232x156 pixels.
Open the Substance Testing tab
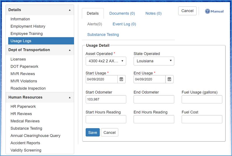tap(103, 34)
